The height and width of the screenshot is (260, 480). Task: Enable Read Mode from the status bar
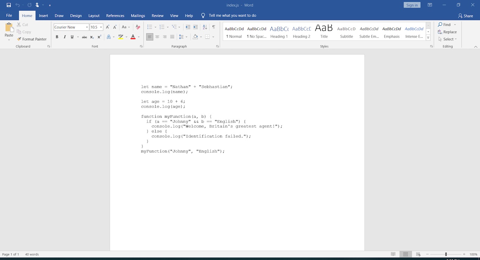(393, 254)
